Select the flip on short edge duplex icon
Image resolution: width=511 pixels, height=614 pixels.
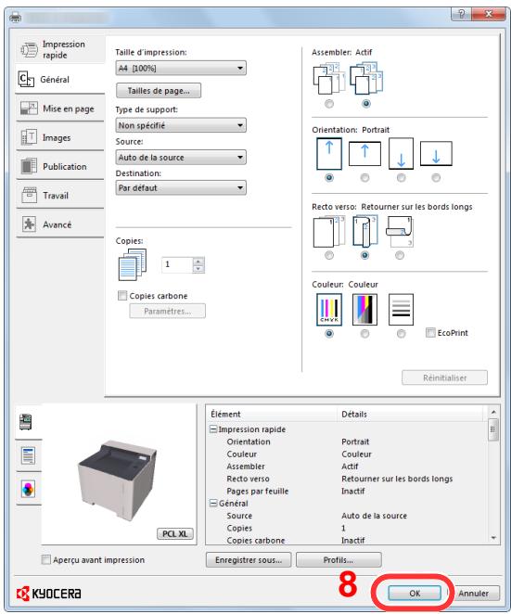coord(400,232)
